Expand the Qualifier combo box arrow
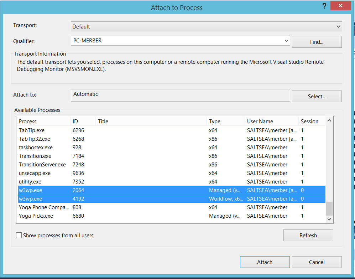Screen dimensions: 355x279 [286, 41]
